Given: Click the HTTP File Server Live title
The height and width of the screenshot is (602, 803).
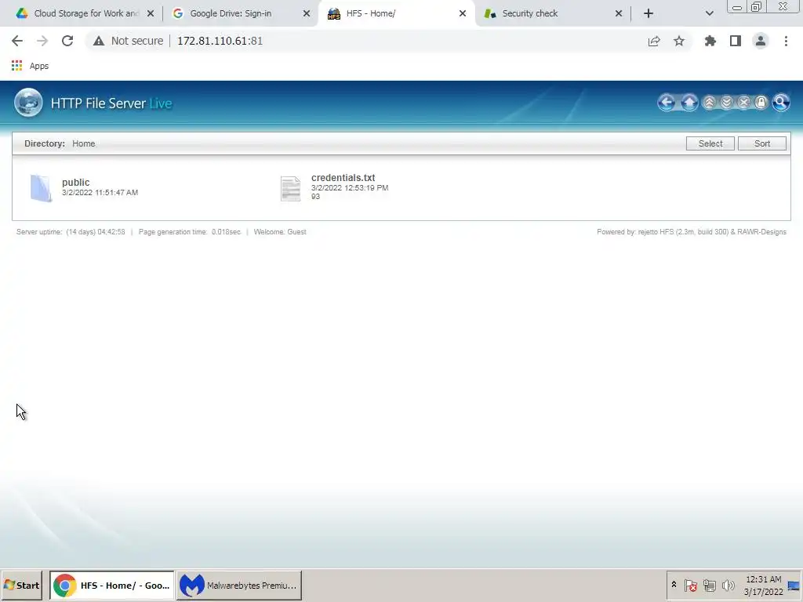Looking at the screenshot, I should [111, 103].
